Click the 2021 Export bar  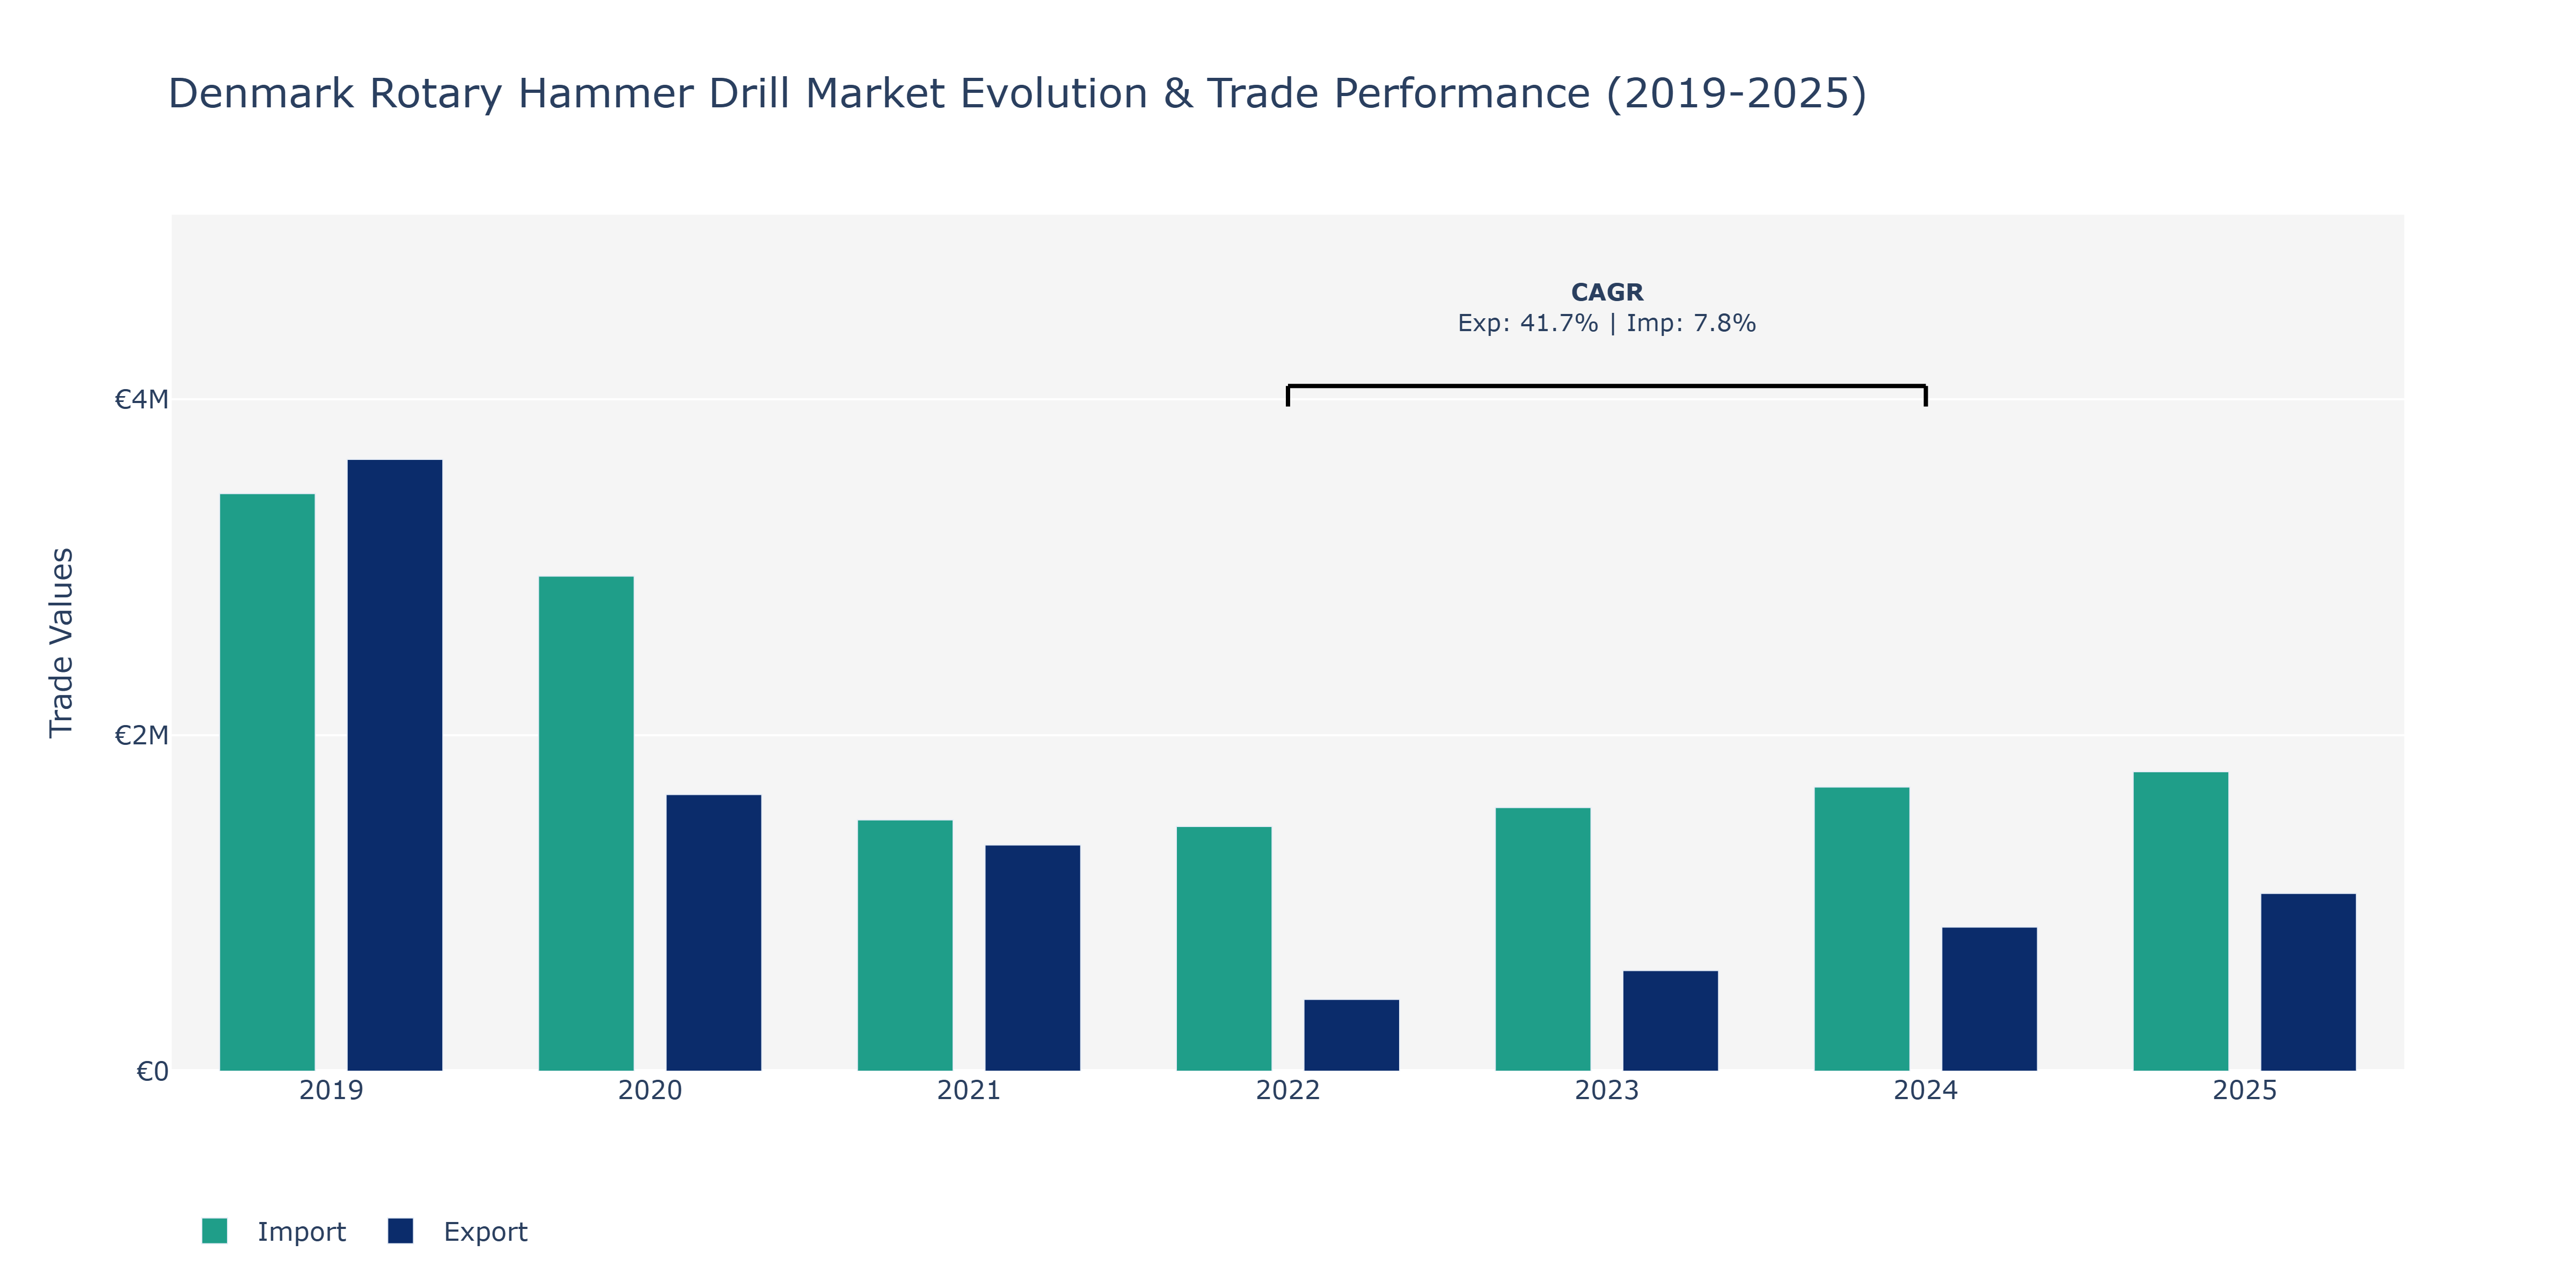tap(1033, 958)
